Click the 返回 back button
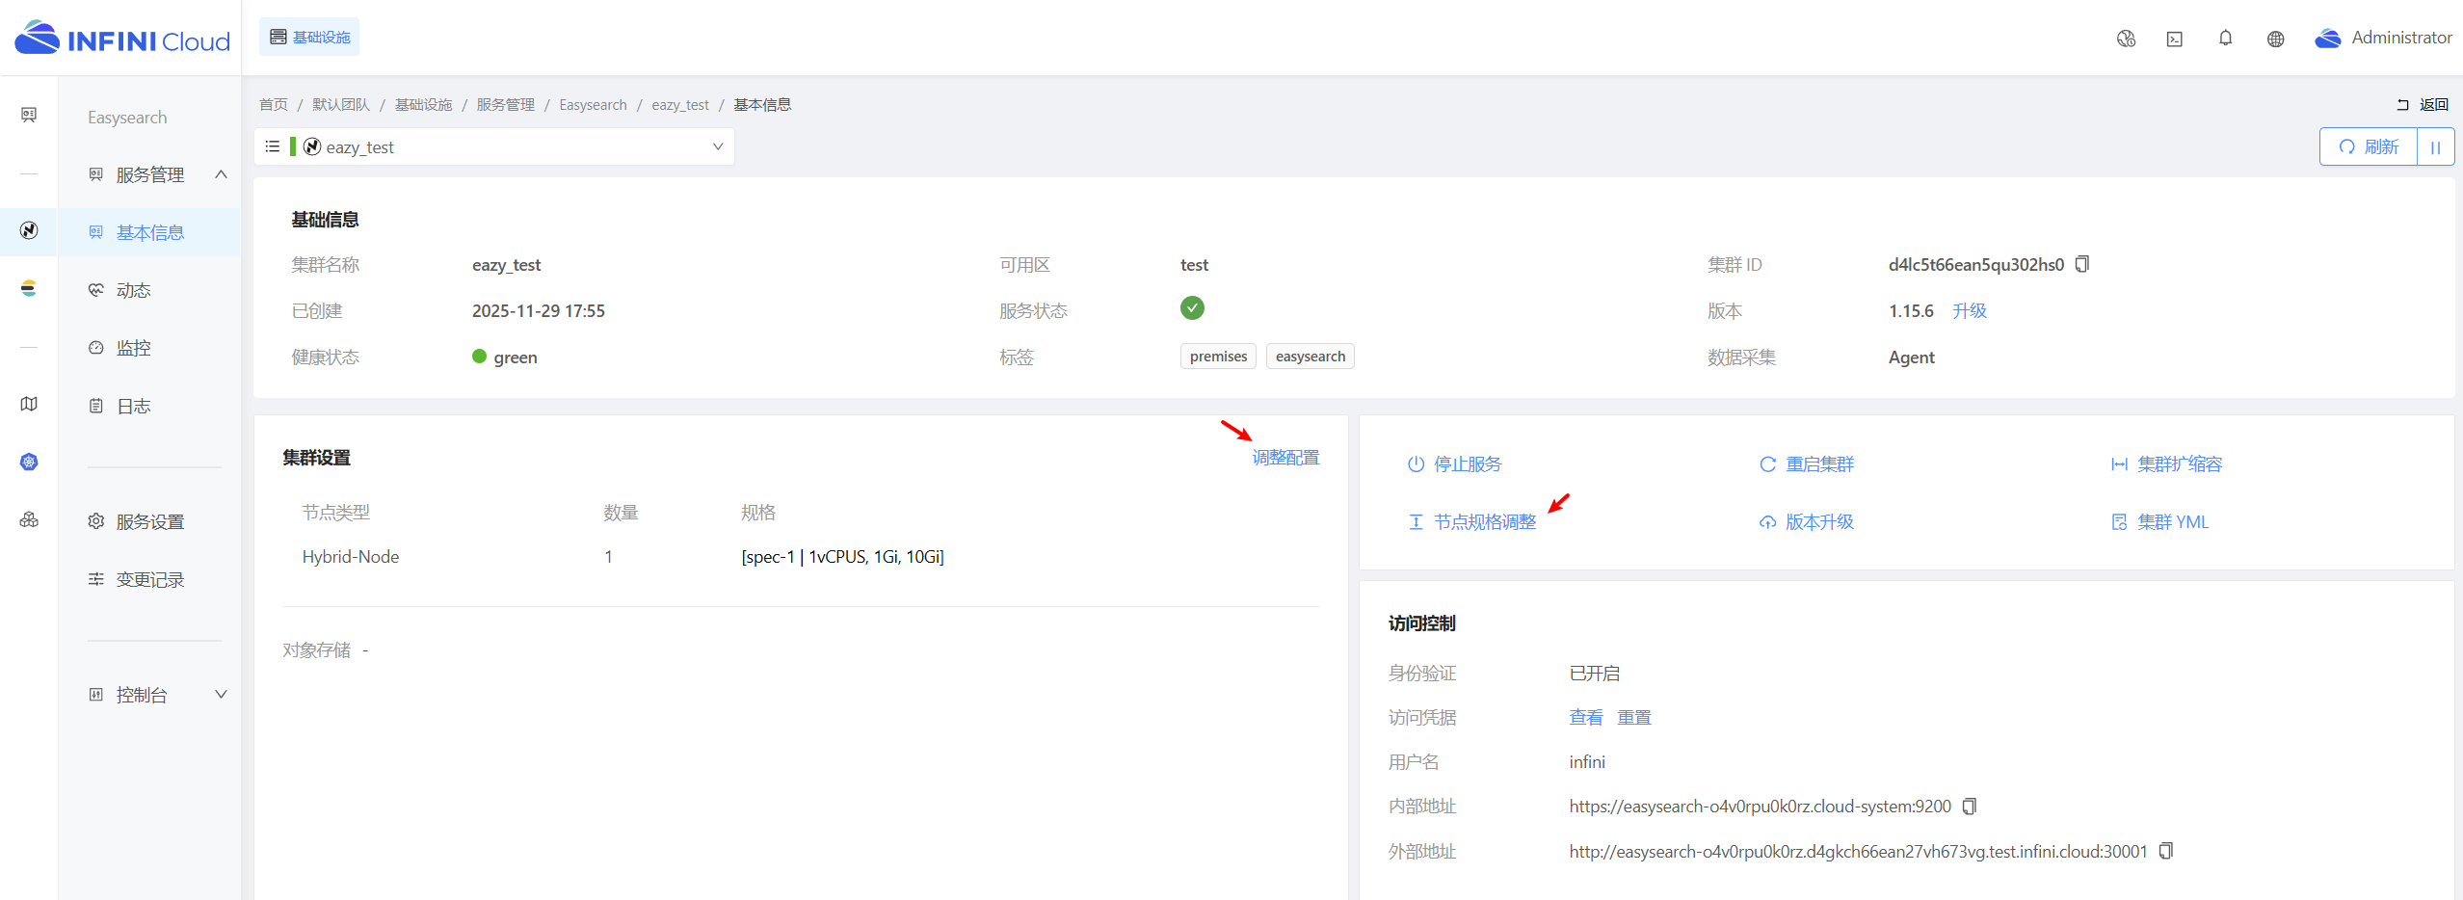 tap(2423, 104)
